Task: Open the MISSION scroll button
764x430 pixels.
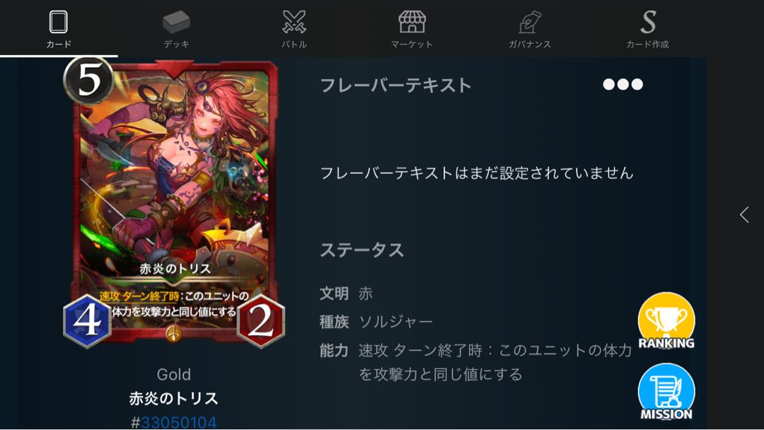Action: click(666, 392)
